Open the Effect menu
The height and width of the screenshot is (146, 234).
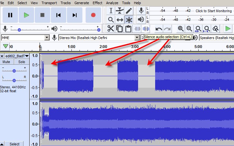[x=97, y=3]
